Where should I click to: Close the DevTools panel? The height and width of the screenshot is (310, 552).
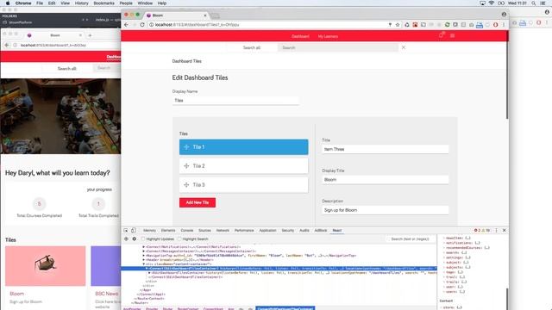pos(504,231)
